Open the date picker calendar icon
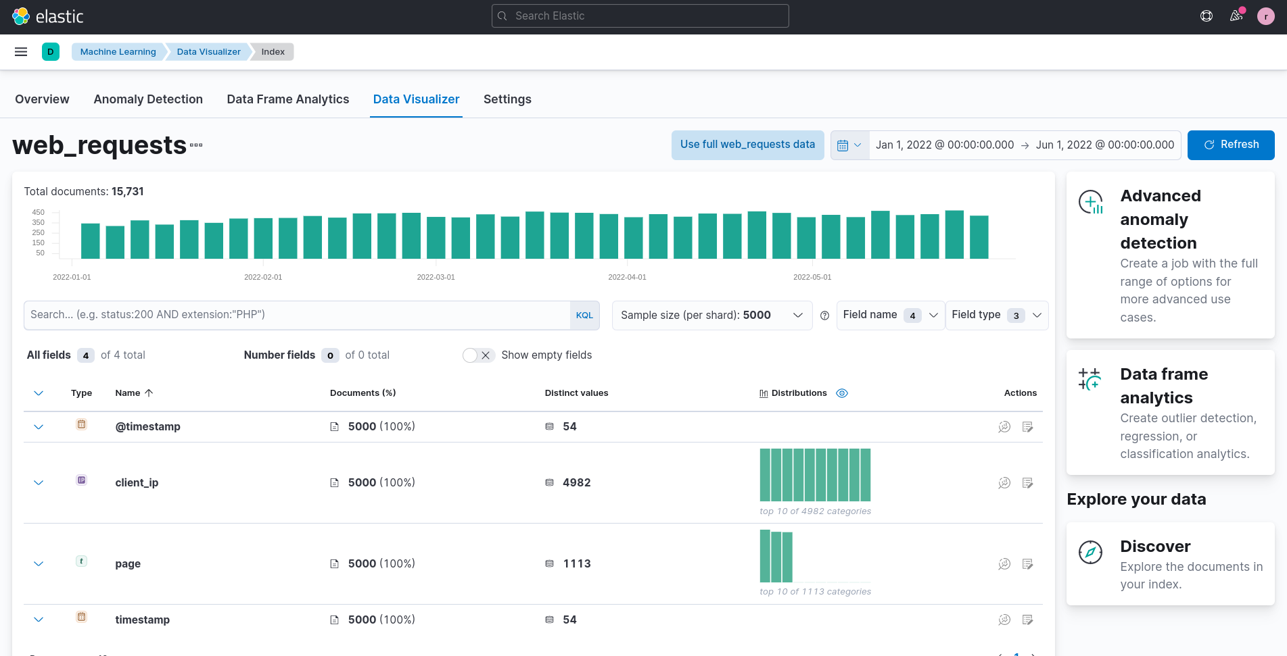Viewport: 1287px width, 656px height. click(843, 145)
